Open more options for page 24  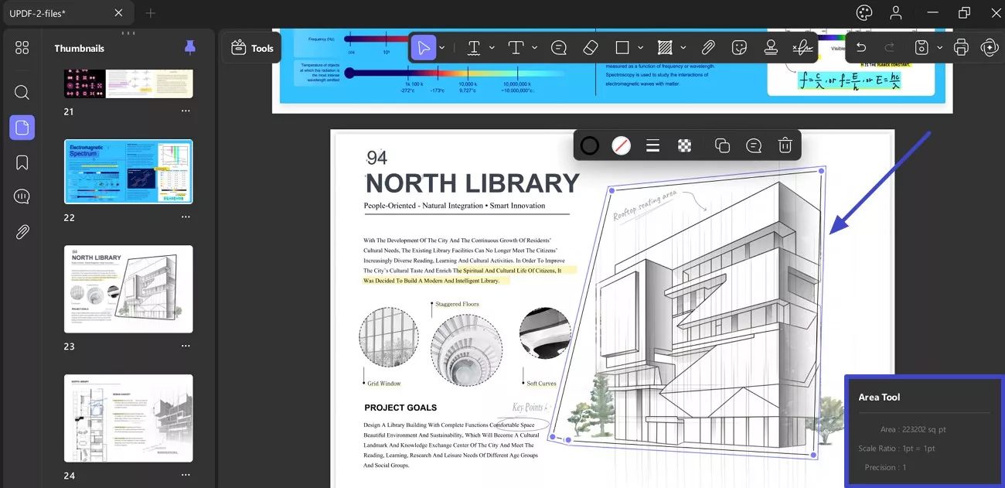[x=186, y=476]
